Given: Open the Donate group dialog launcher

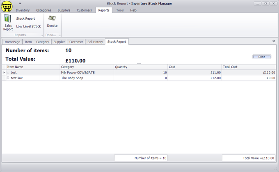Looking at the screenshot, I should click(x=60, y=35).
